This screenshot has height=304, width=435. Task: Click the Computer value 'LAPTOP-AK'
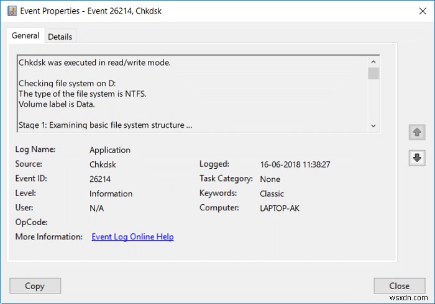point(280,208)
